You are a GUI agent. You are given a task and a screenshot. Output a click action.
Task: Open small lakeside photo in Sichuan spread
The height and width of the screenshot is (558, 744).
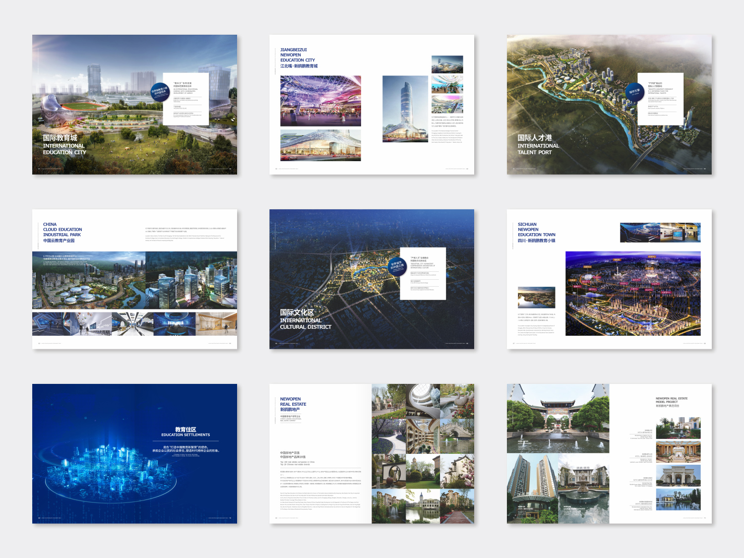536,298
